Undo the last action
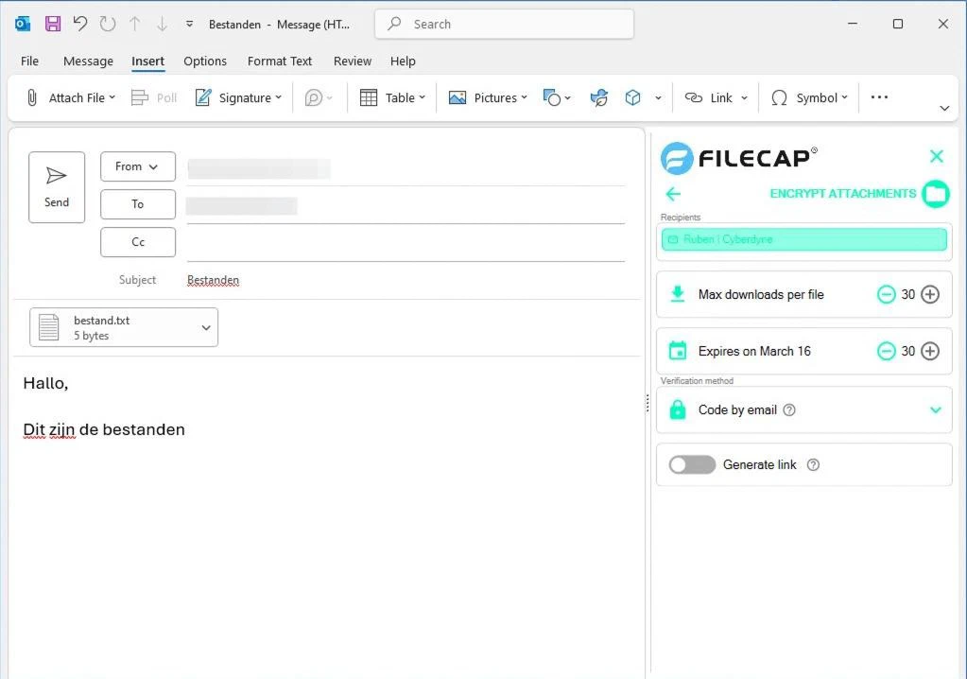This screenshot has width=967, height=679. [80, 24]
